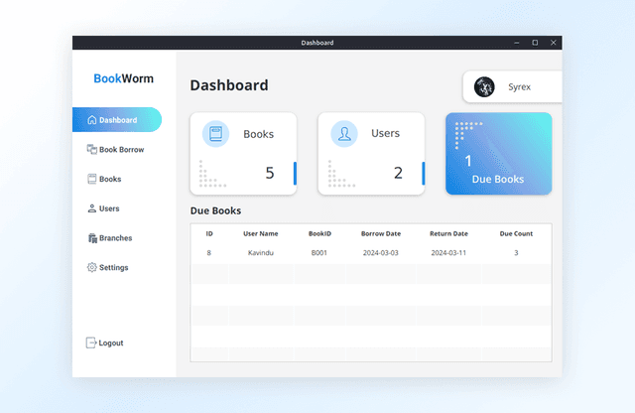Click the Users count value 2
Image resolution: width=635 pixels, height=413 pixels.
398,173
